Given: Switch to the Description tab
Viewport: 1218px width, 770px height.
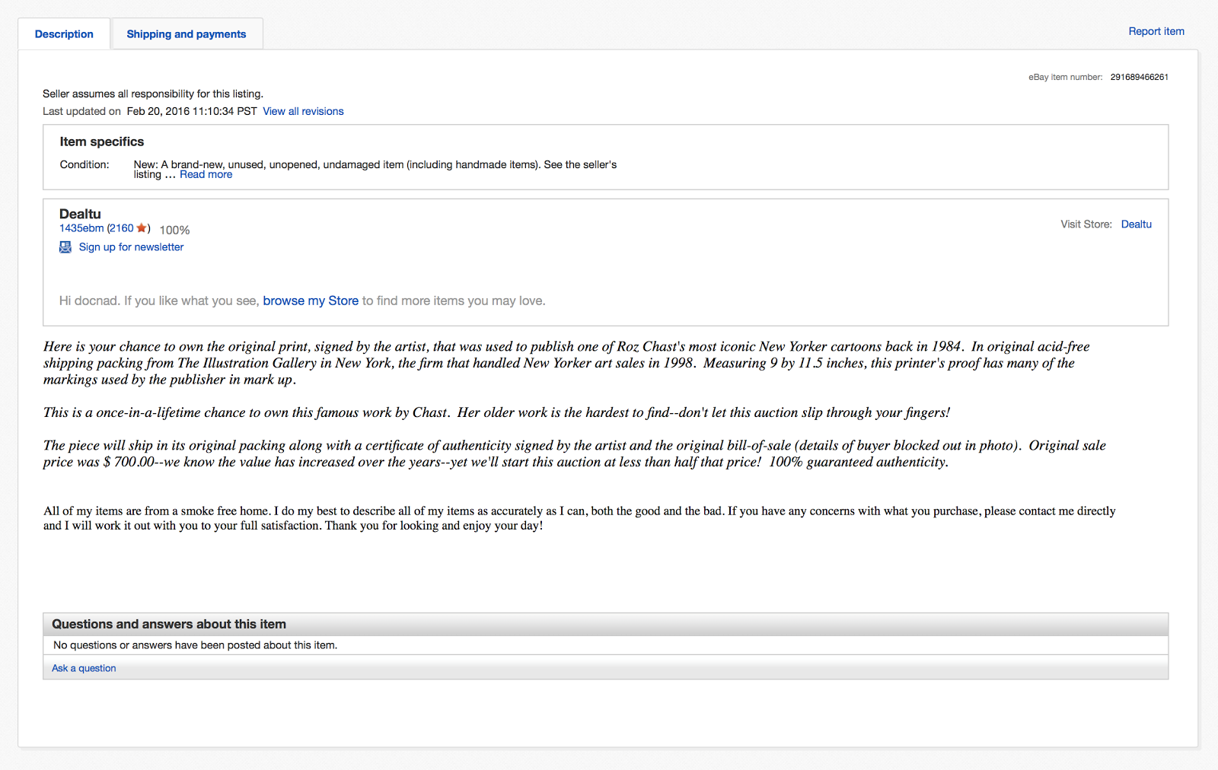Looking at the screenshot, I should (x=64, y=34).
